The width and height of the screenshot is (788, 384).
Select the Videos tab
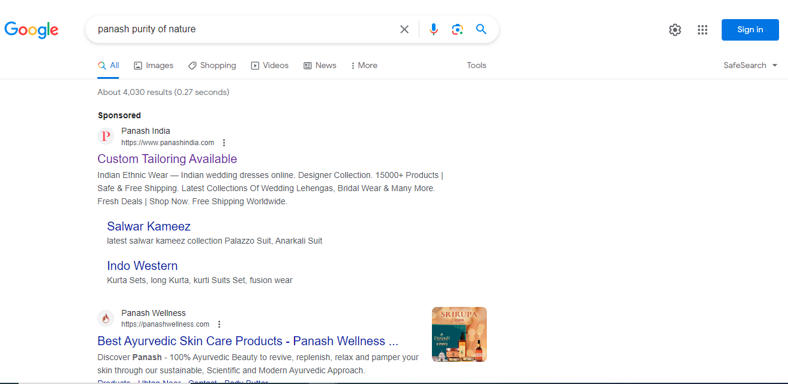[269, 65]
